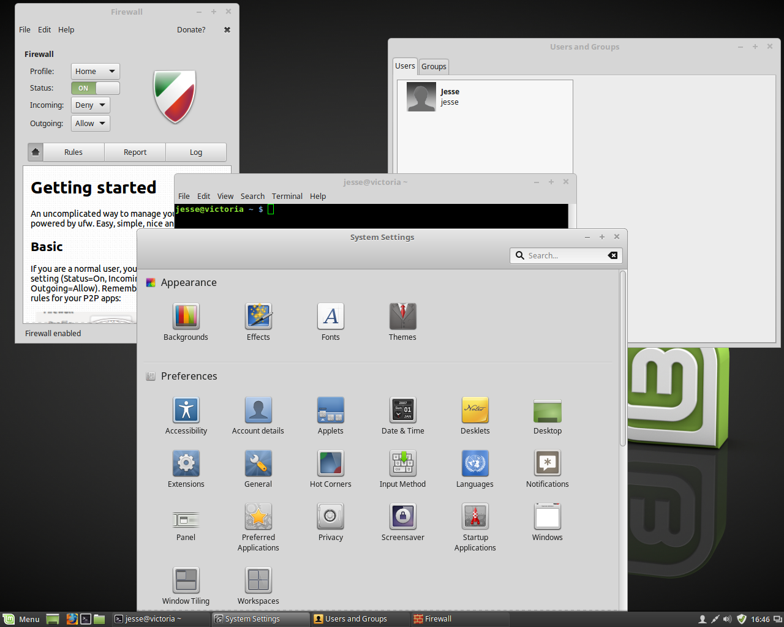The height and width of the screenshot is (627, 784).
Task: Click the user applet icon in tray
Action: [x=703, y=619]
